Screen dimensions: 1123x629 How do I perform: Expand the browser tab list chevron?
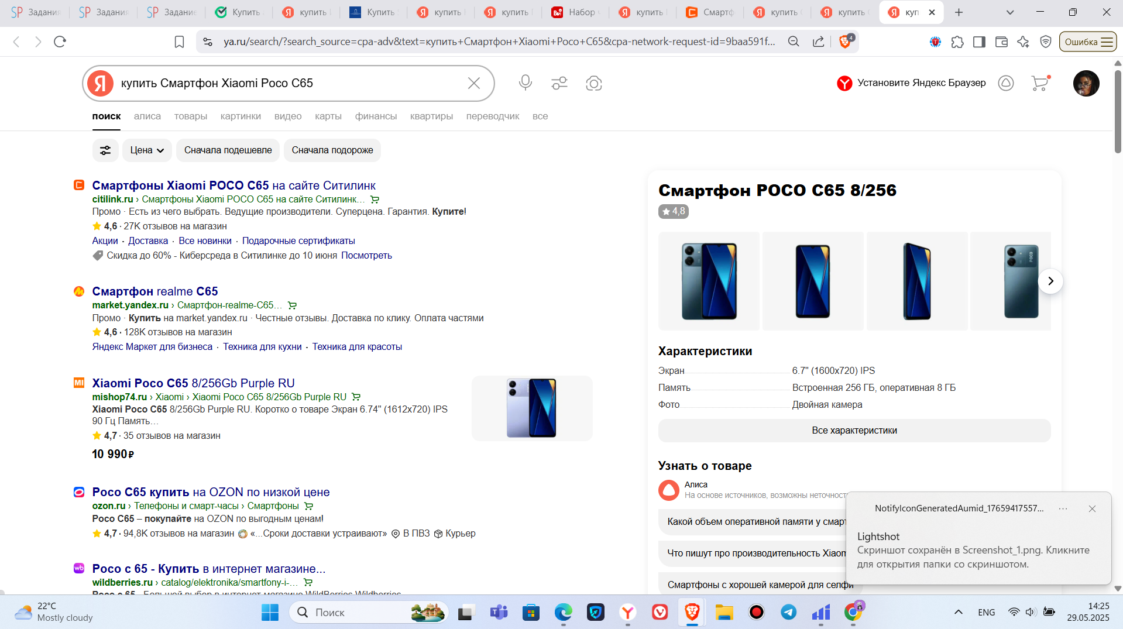[1009, 12]
